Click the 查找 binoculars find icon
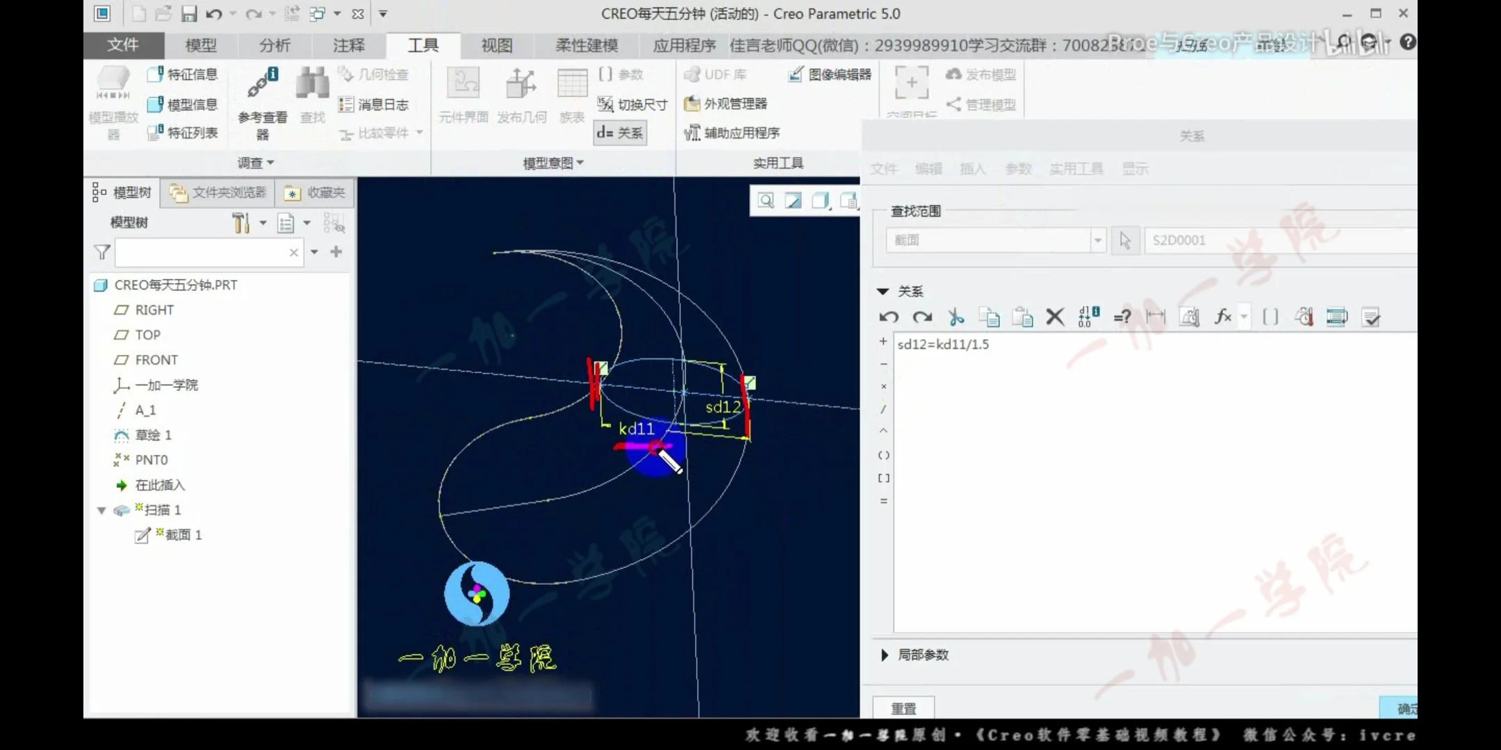This screenshot has height=750, width=1501. tap(313, 83)
